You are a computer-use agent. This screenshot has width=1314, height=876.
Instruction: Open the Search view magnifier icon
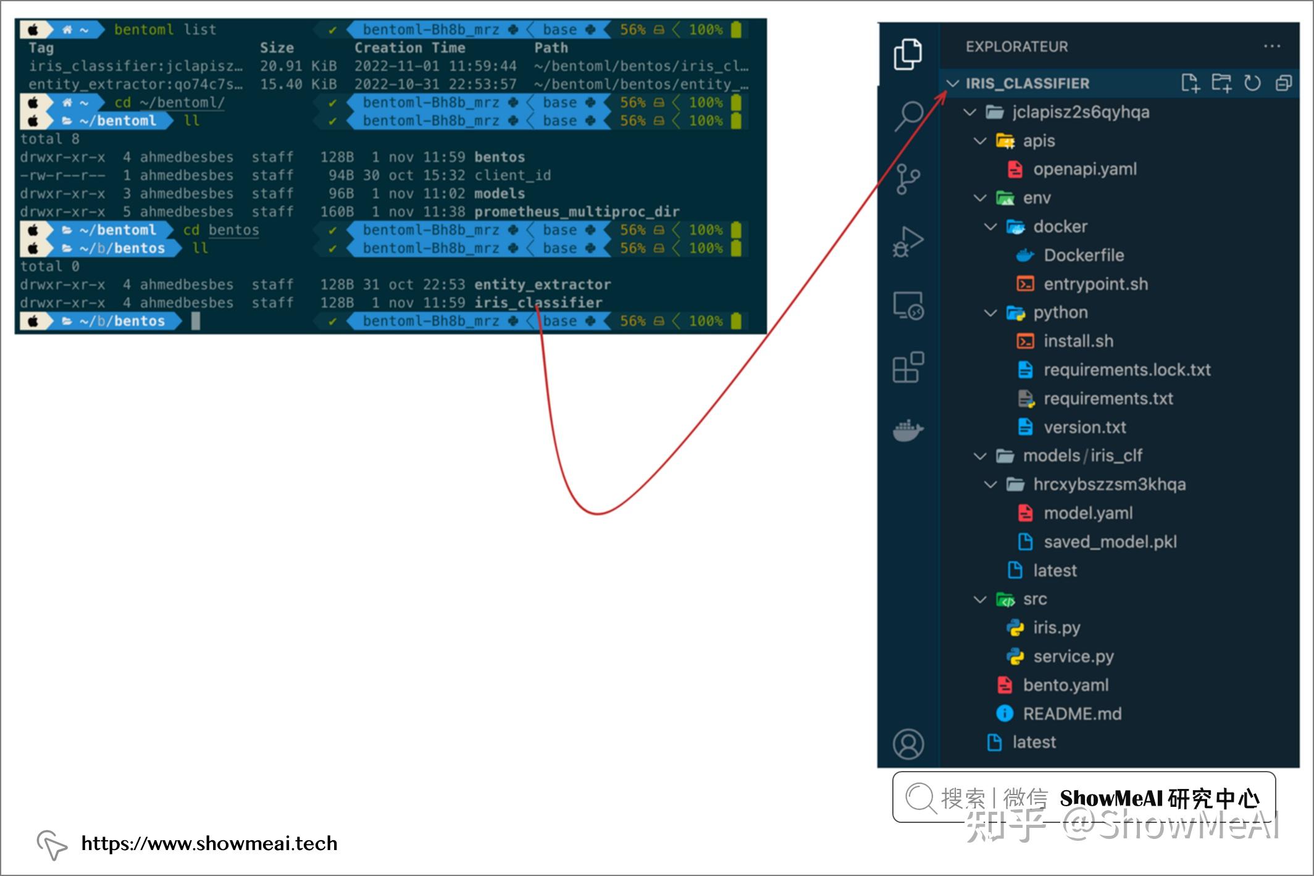(909, 116)
